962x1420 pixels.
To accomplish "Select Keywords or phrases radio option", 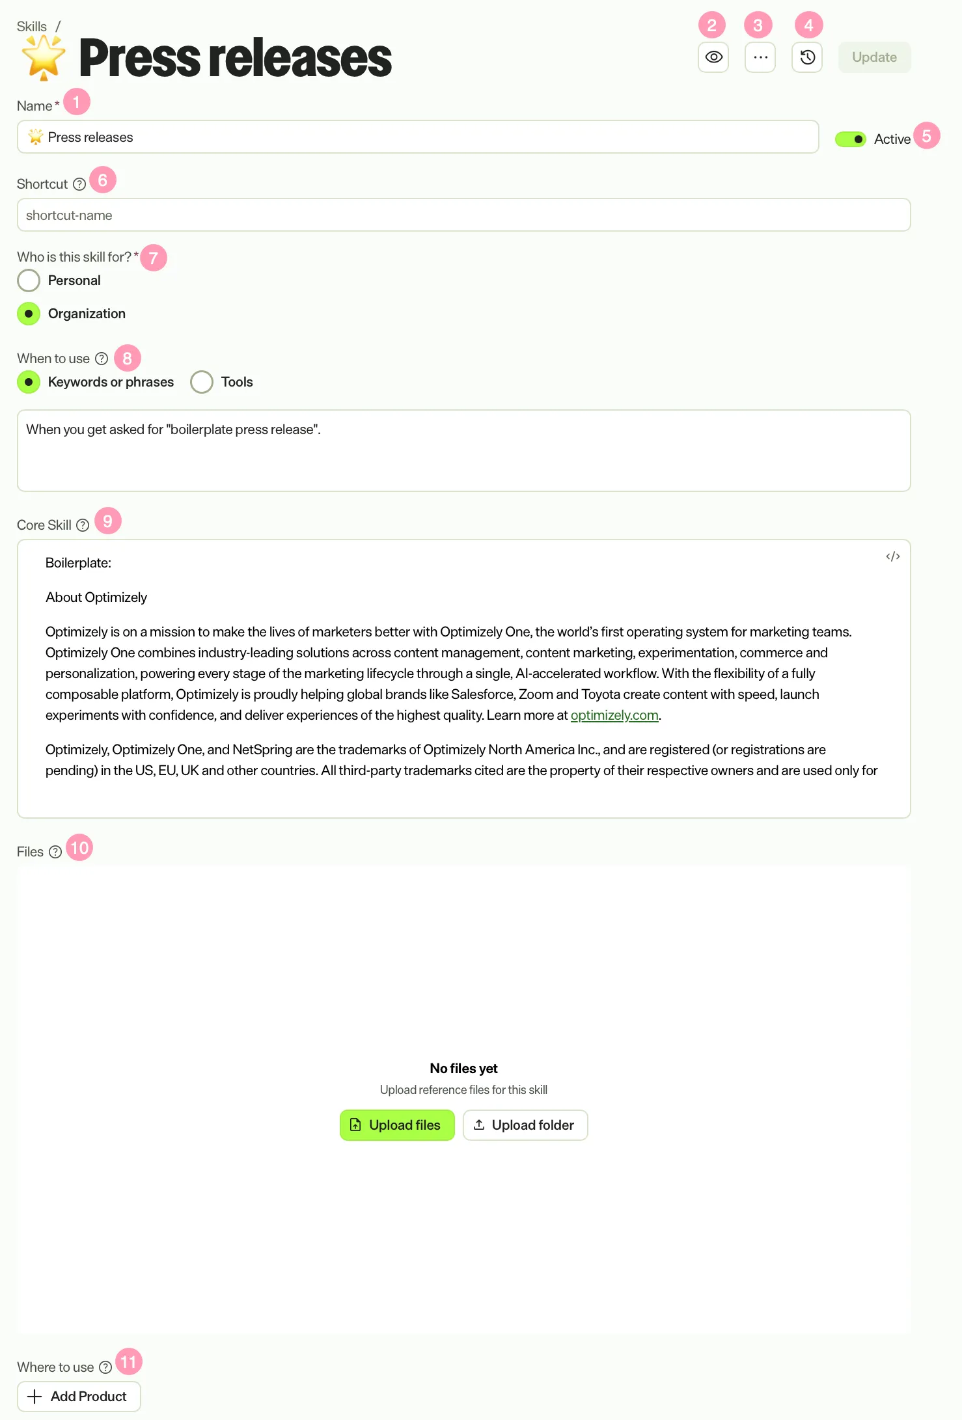I will (29, 382).
